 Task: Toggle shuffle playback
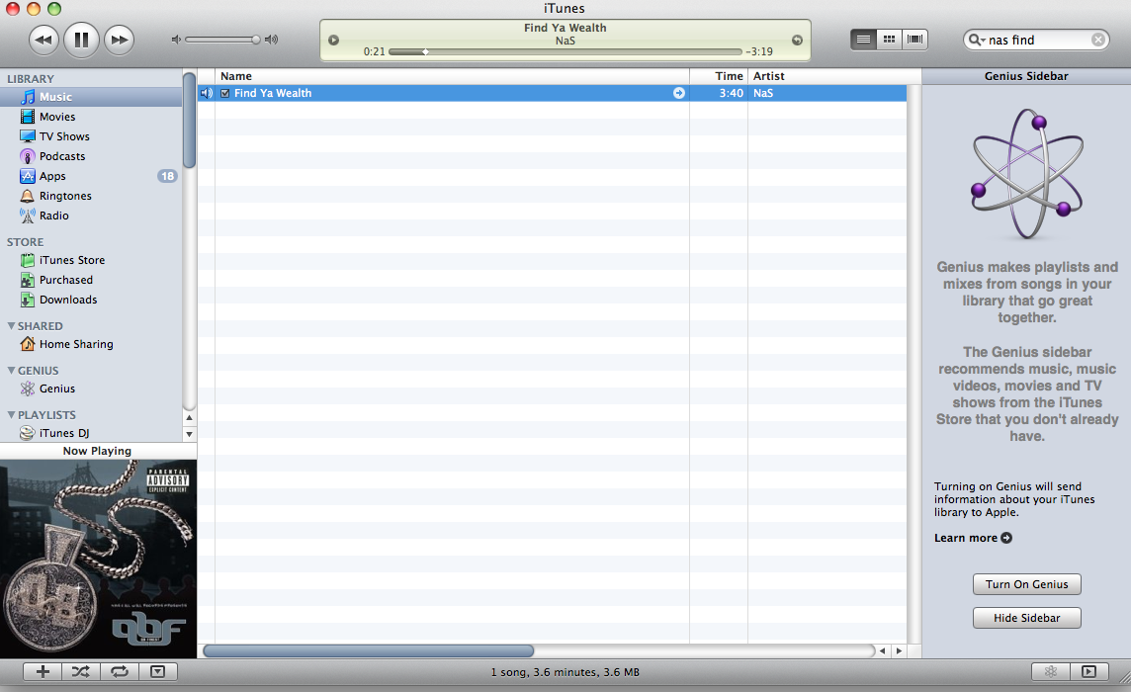coord(81,672)
